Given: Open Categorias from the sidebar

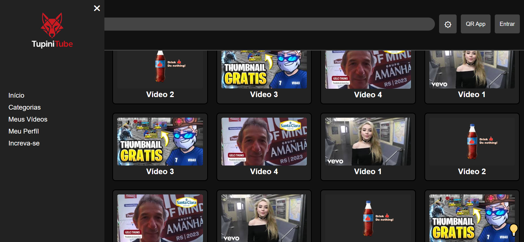Looking at the screenshot, I should point(25,107).
